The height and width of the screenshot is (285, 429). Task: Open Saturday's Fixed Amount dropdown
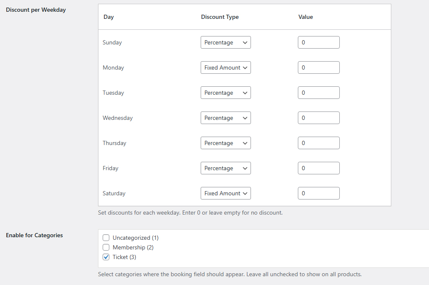[x=225, y=193]
